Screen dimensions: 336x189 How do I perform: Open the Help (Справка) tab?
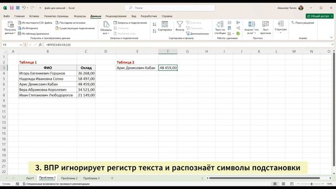pyautogui.click(x=167, y=16)
